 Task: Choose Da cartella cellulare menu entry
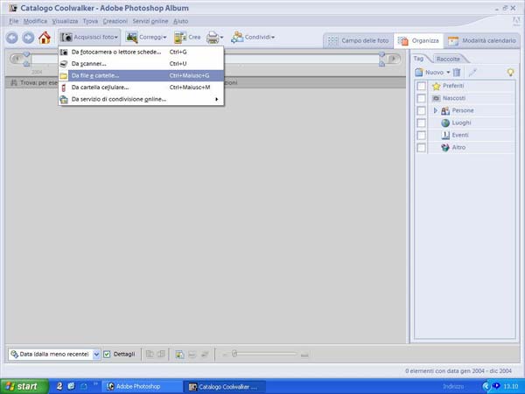(x=141, y=87)
